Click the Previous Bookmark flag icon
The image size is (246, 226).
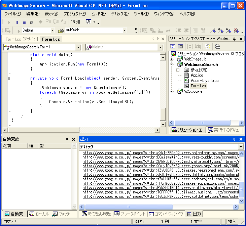[229, 30]
